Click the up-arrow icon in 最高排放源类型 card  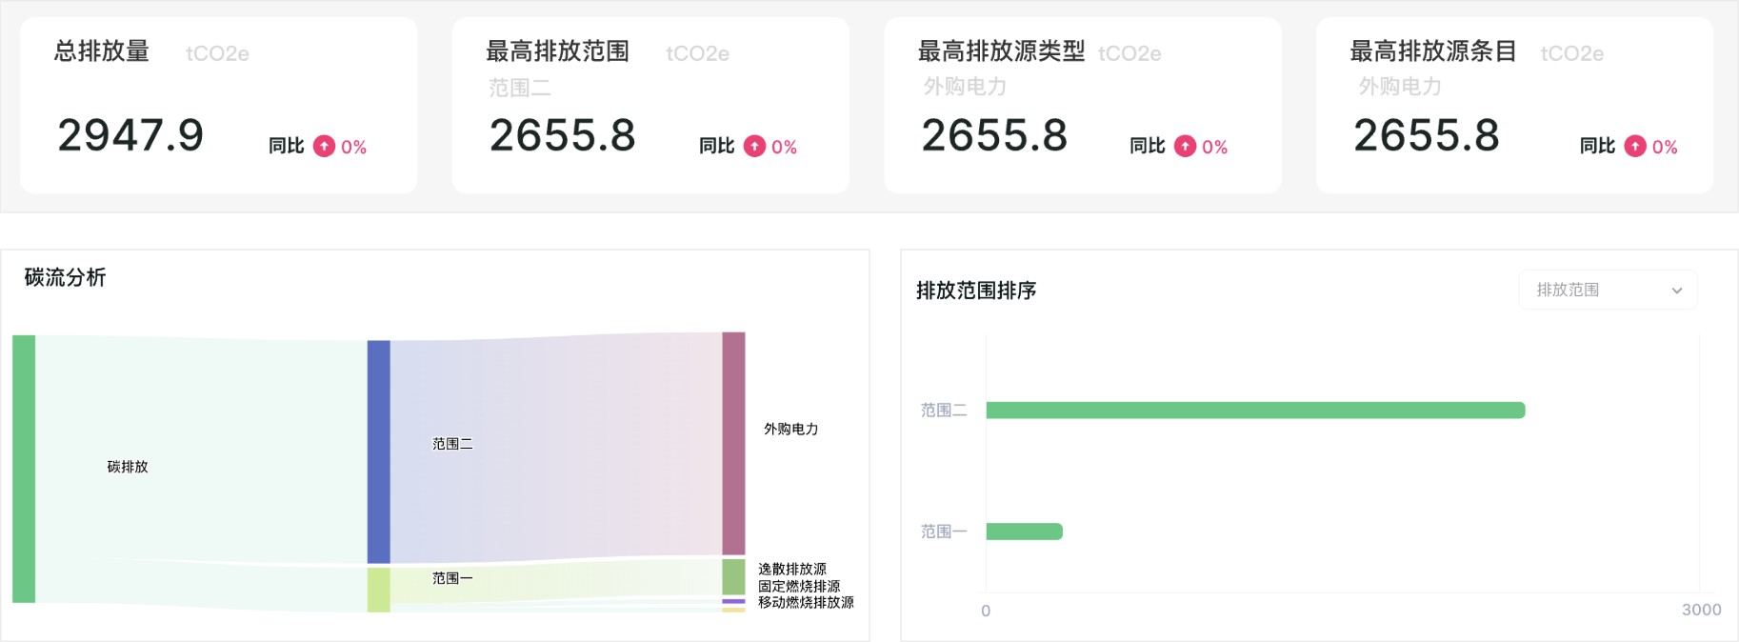coord(1185,146)
